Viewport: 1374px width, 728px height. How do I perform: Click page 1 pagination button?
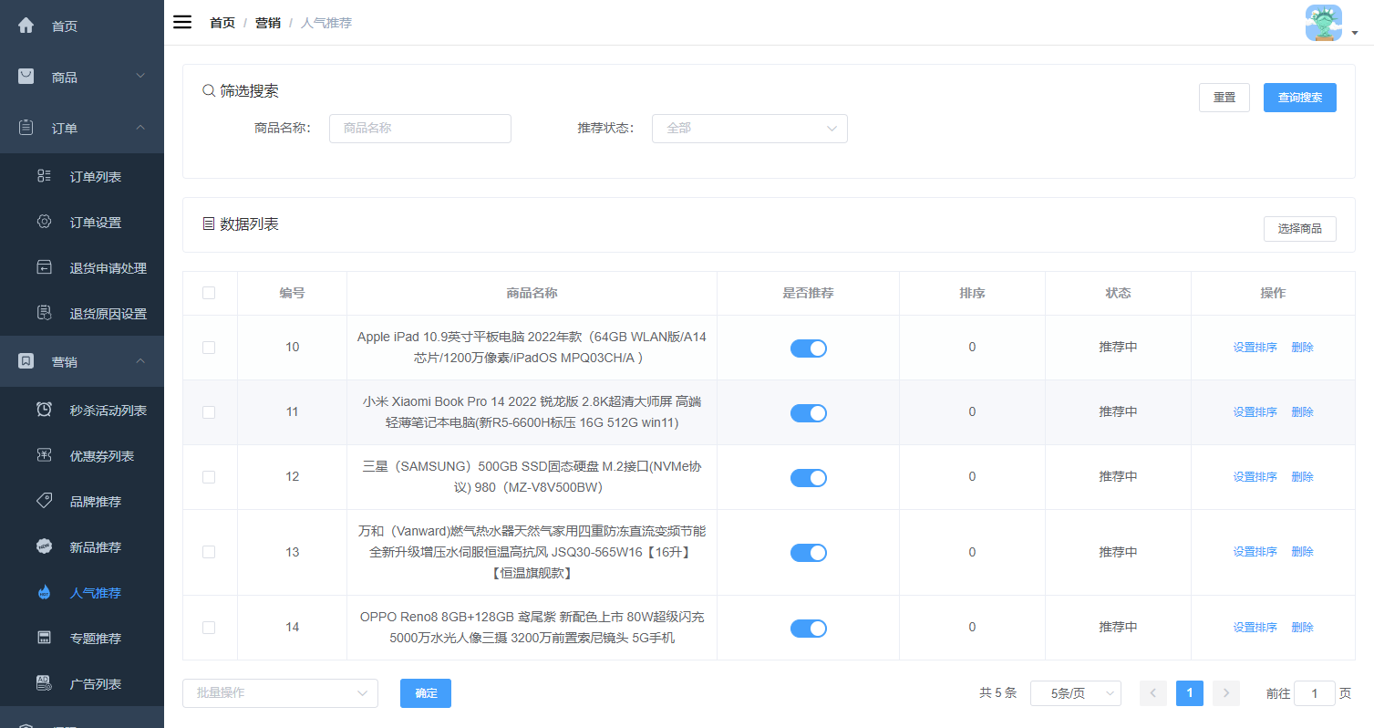pos(1190,693)
